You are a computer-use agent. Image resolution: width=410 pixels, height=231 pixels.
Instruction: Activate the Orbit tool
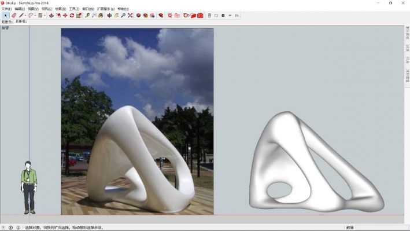[x=109, y=16]
